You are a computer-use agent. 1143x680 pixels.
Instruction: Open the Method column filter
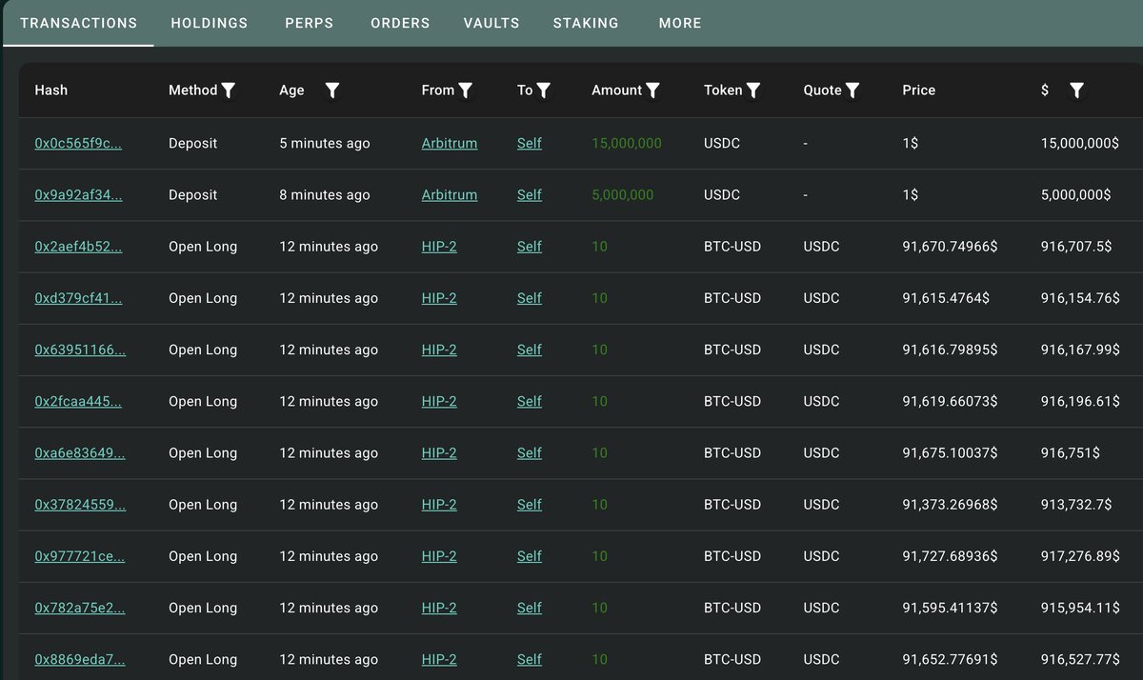pyautogui.click(x=229, y=90)
